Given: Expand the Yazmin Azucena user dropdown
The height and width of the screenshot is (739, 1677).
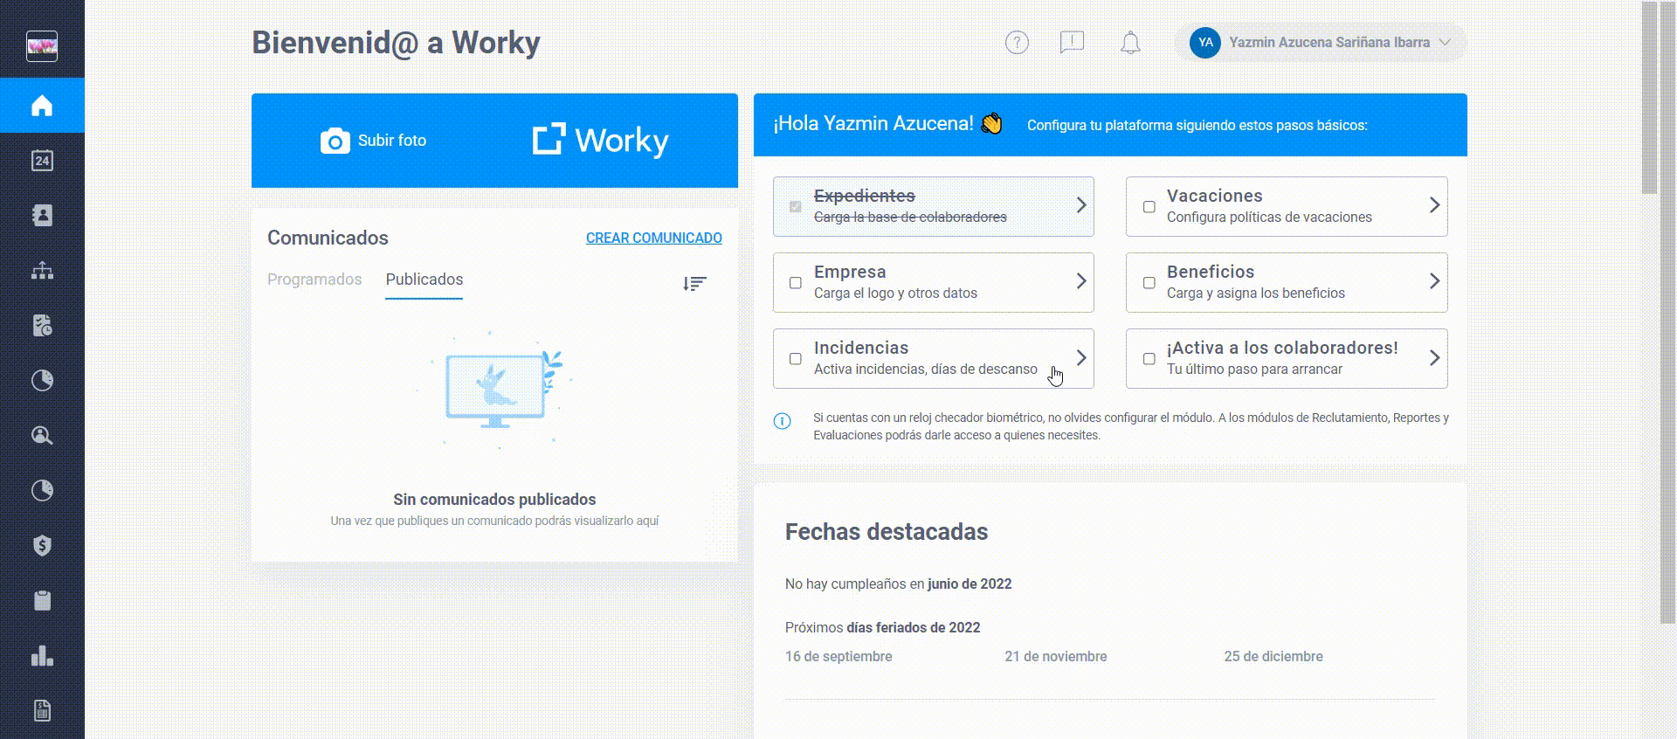Looking at the screenshot, I should [x=1320, y=42].
